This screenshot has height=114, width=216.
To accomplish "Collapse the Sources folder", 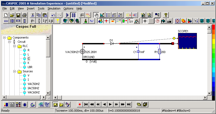I will point(15,72).
